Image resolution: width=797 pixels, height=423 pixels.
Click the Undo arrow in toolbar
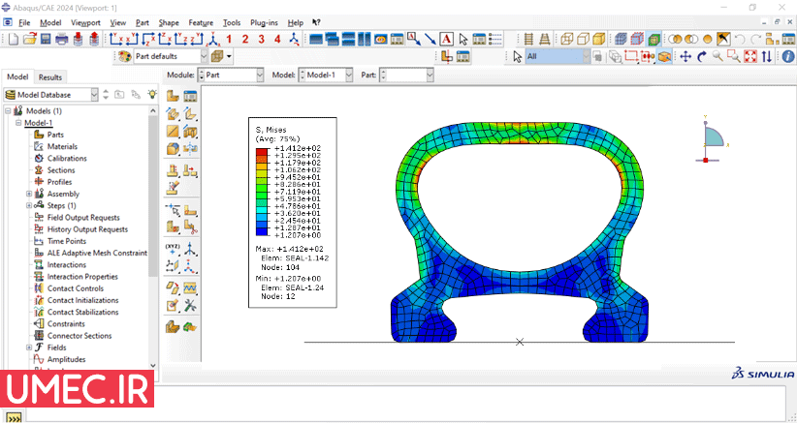(741, 39)
